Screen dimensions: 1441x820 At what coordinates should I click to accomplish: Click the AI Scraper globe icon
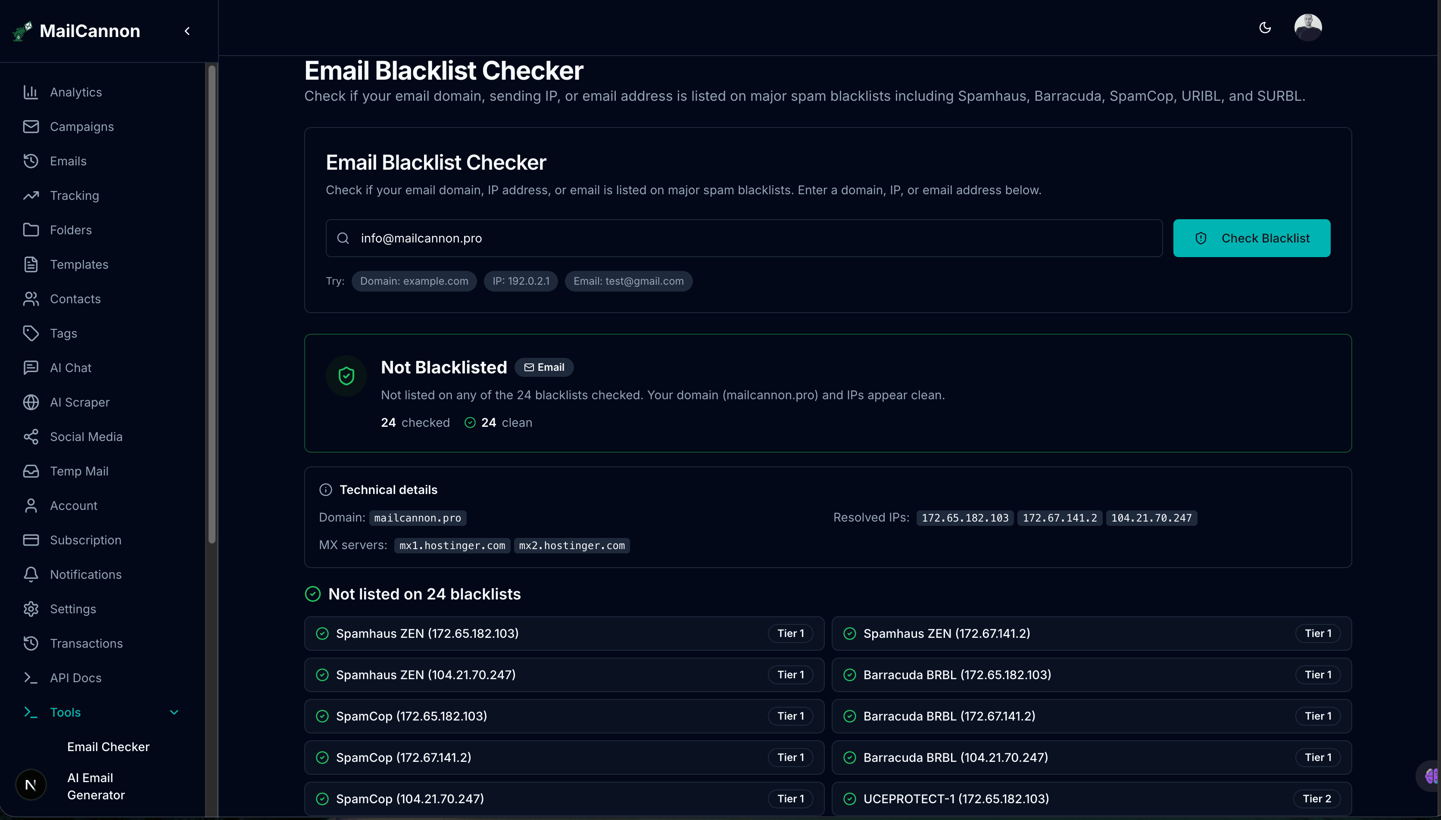(31, 402)
